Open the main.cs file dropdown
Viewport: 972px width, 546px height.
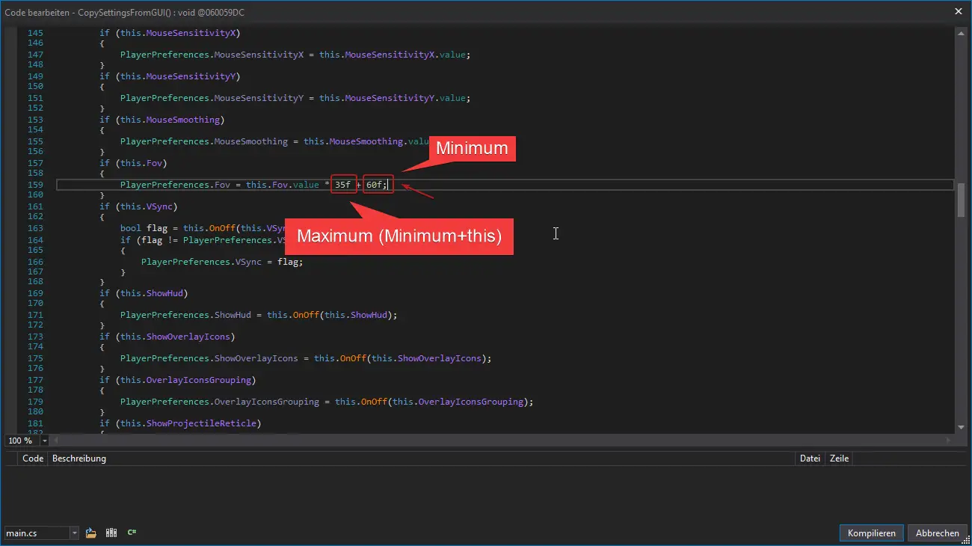pos(74,533)
